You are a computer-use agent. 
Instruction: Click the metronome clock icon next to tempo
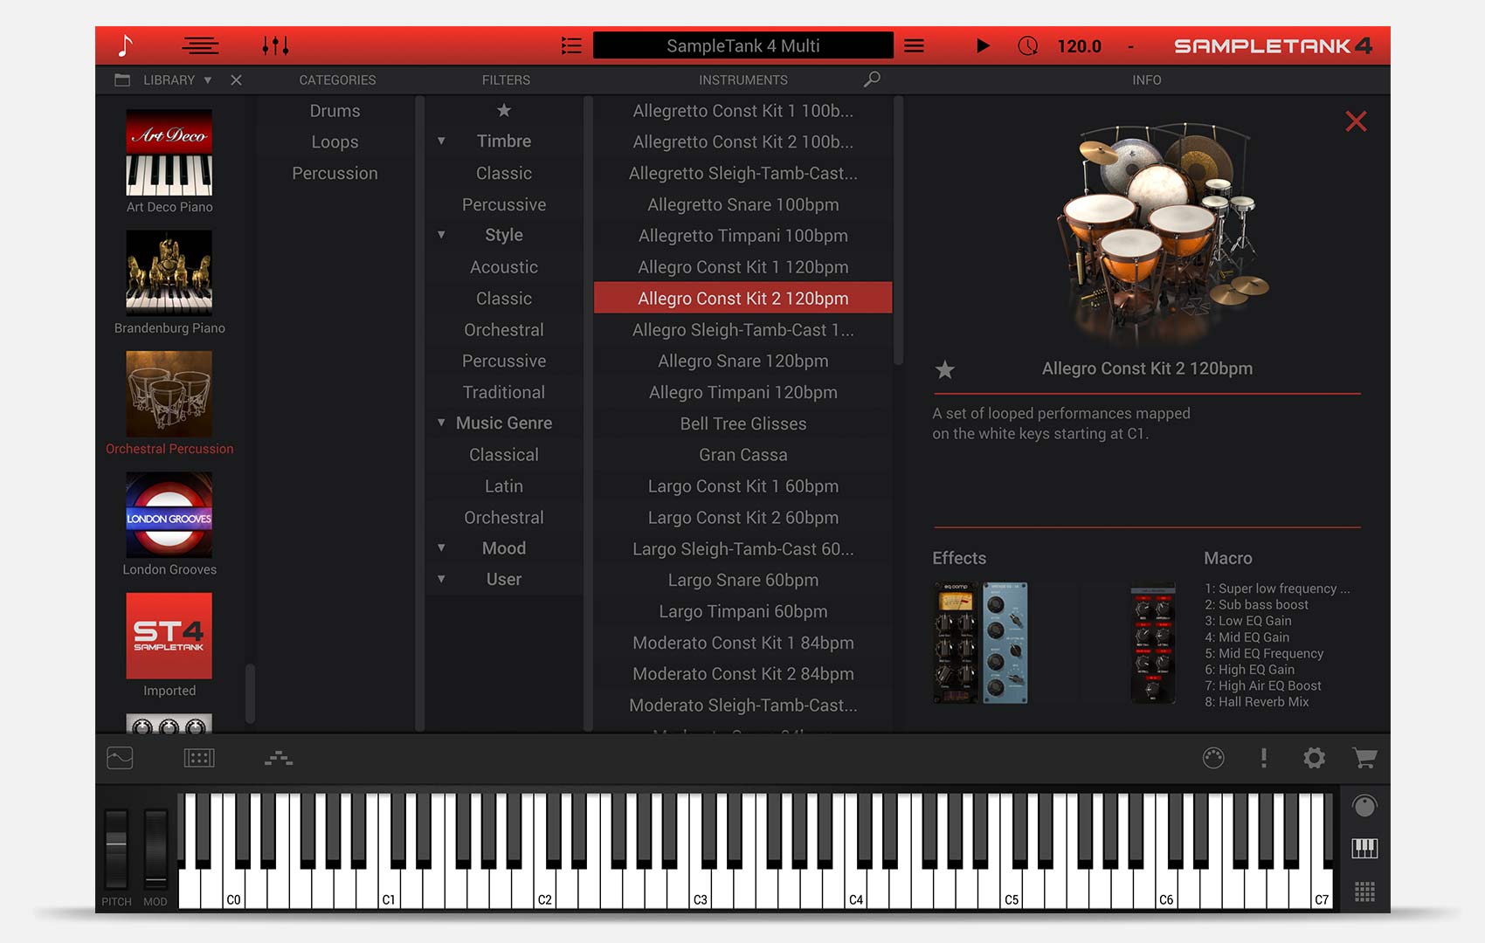tap(1028, 45)
